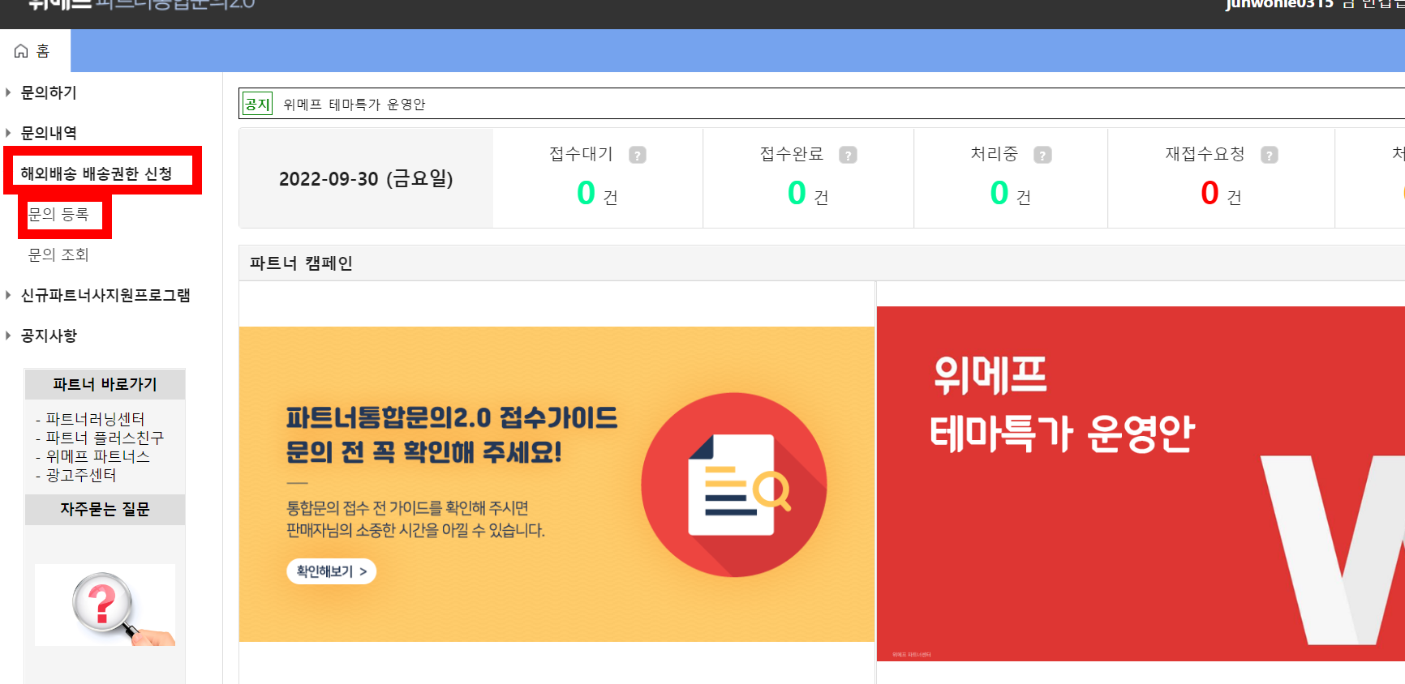The width and height of the screenshot is (1405, 684).
Task: Click the 자주묻는 질문 header
Action: 105,509
